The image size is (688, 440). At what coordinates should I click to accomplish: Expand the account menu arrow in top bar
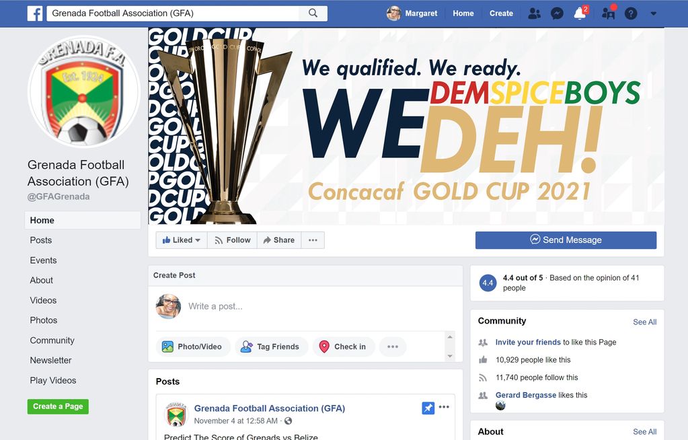pyautogui.click(x=653, y=13)
